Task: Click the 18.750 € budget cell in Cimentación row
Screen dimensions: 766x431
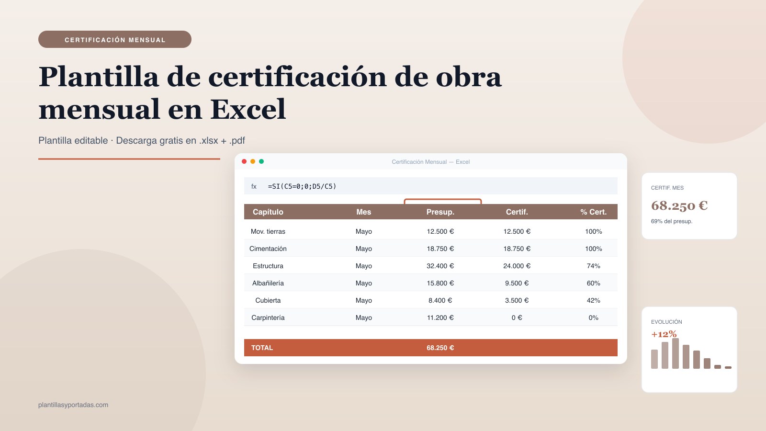Action: 440,249
